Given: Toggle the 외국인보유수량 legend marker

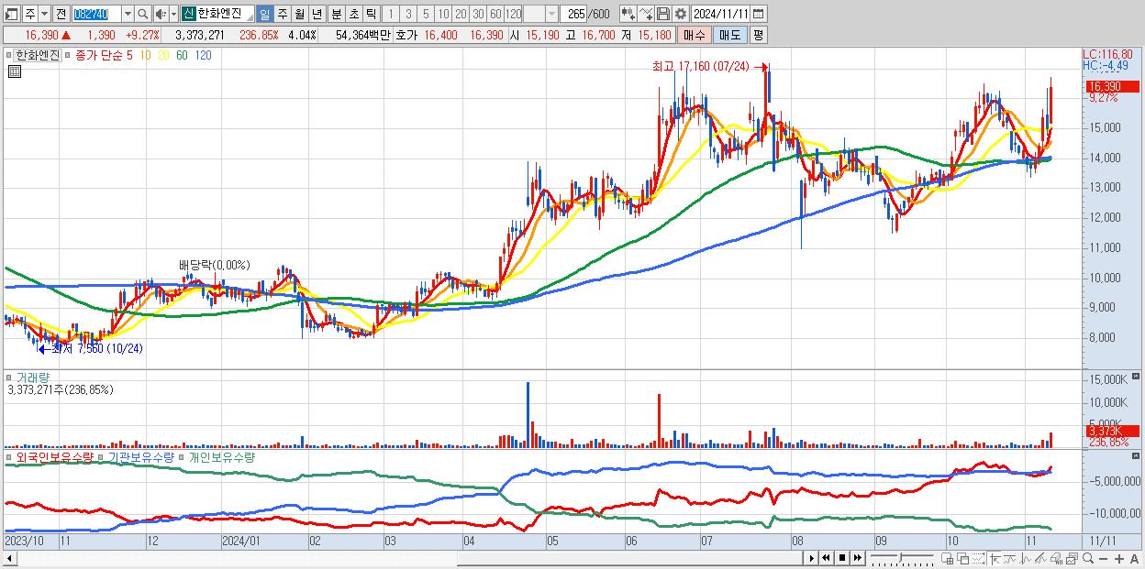Looking at the screenshot, I should pos(10,456).
